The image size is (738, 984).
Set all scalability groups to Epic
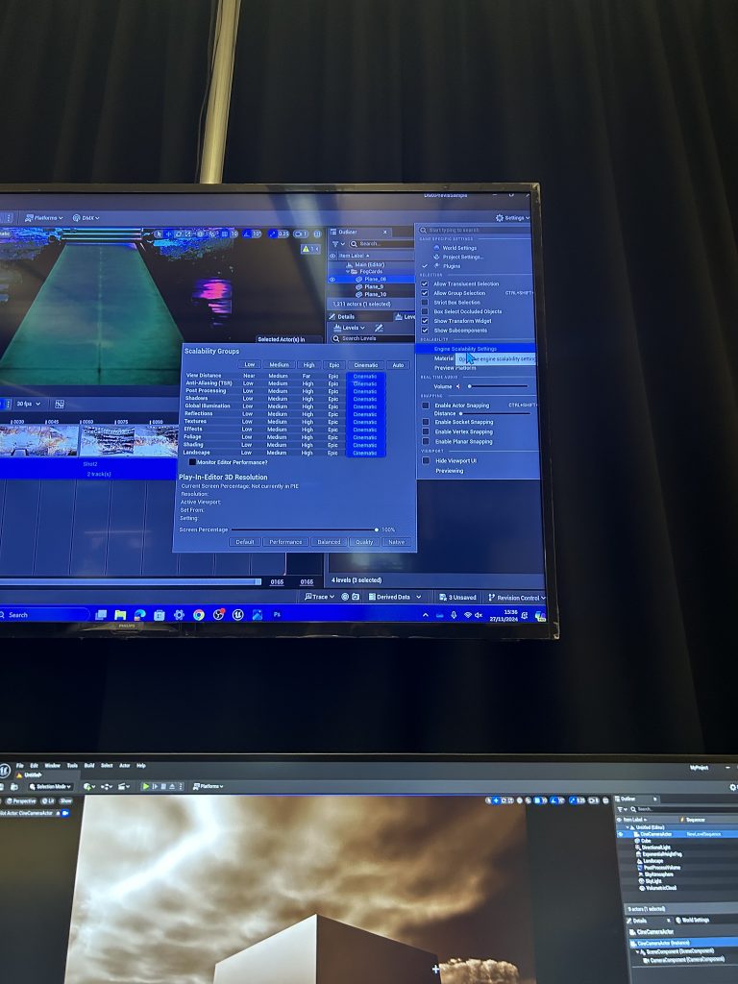[333, 364]
